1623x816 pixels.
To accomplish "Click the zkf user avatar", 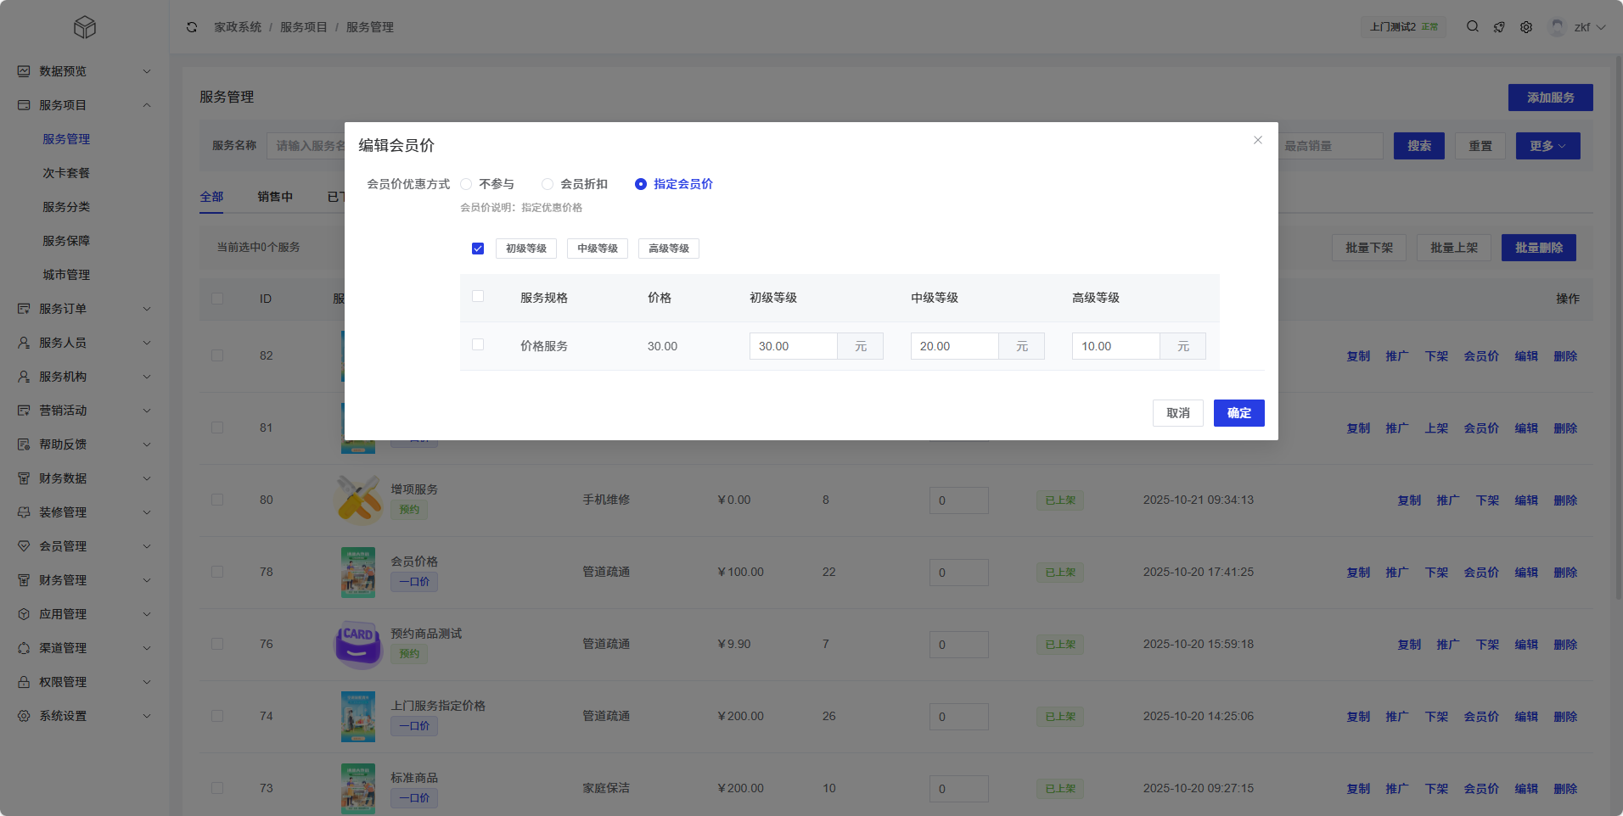I will pyautogui.click(x=1557, y=27).
